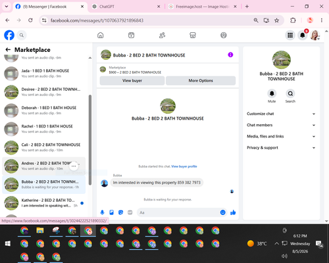Go back in browser history

pos(7,20)
